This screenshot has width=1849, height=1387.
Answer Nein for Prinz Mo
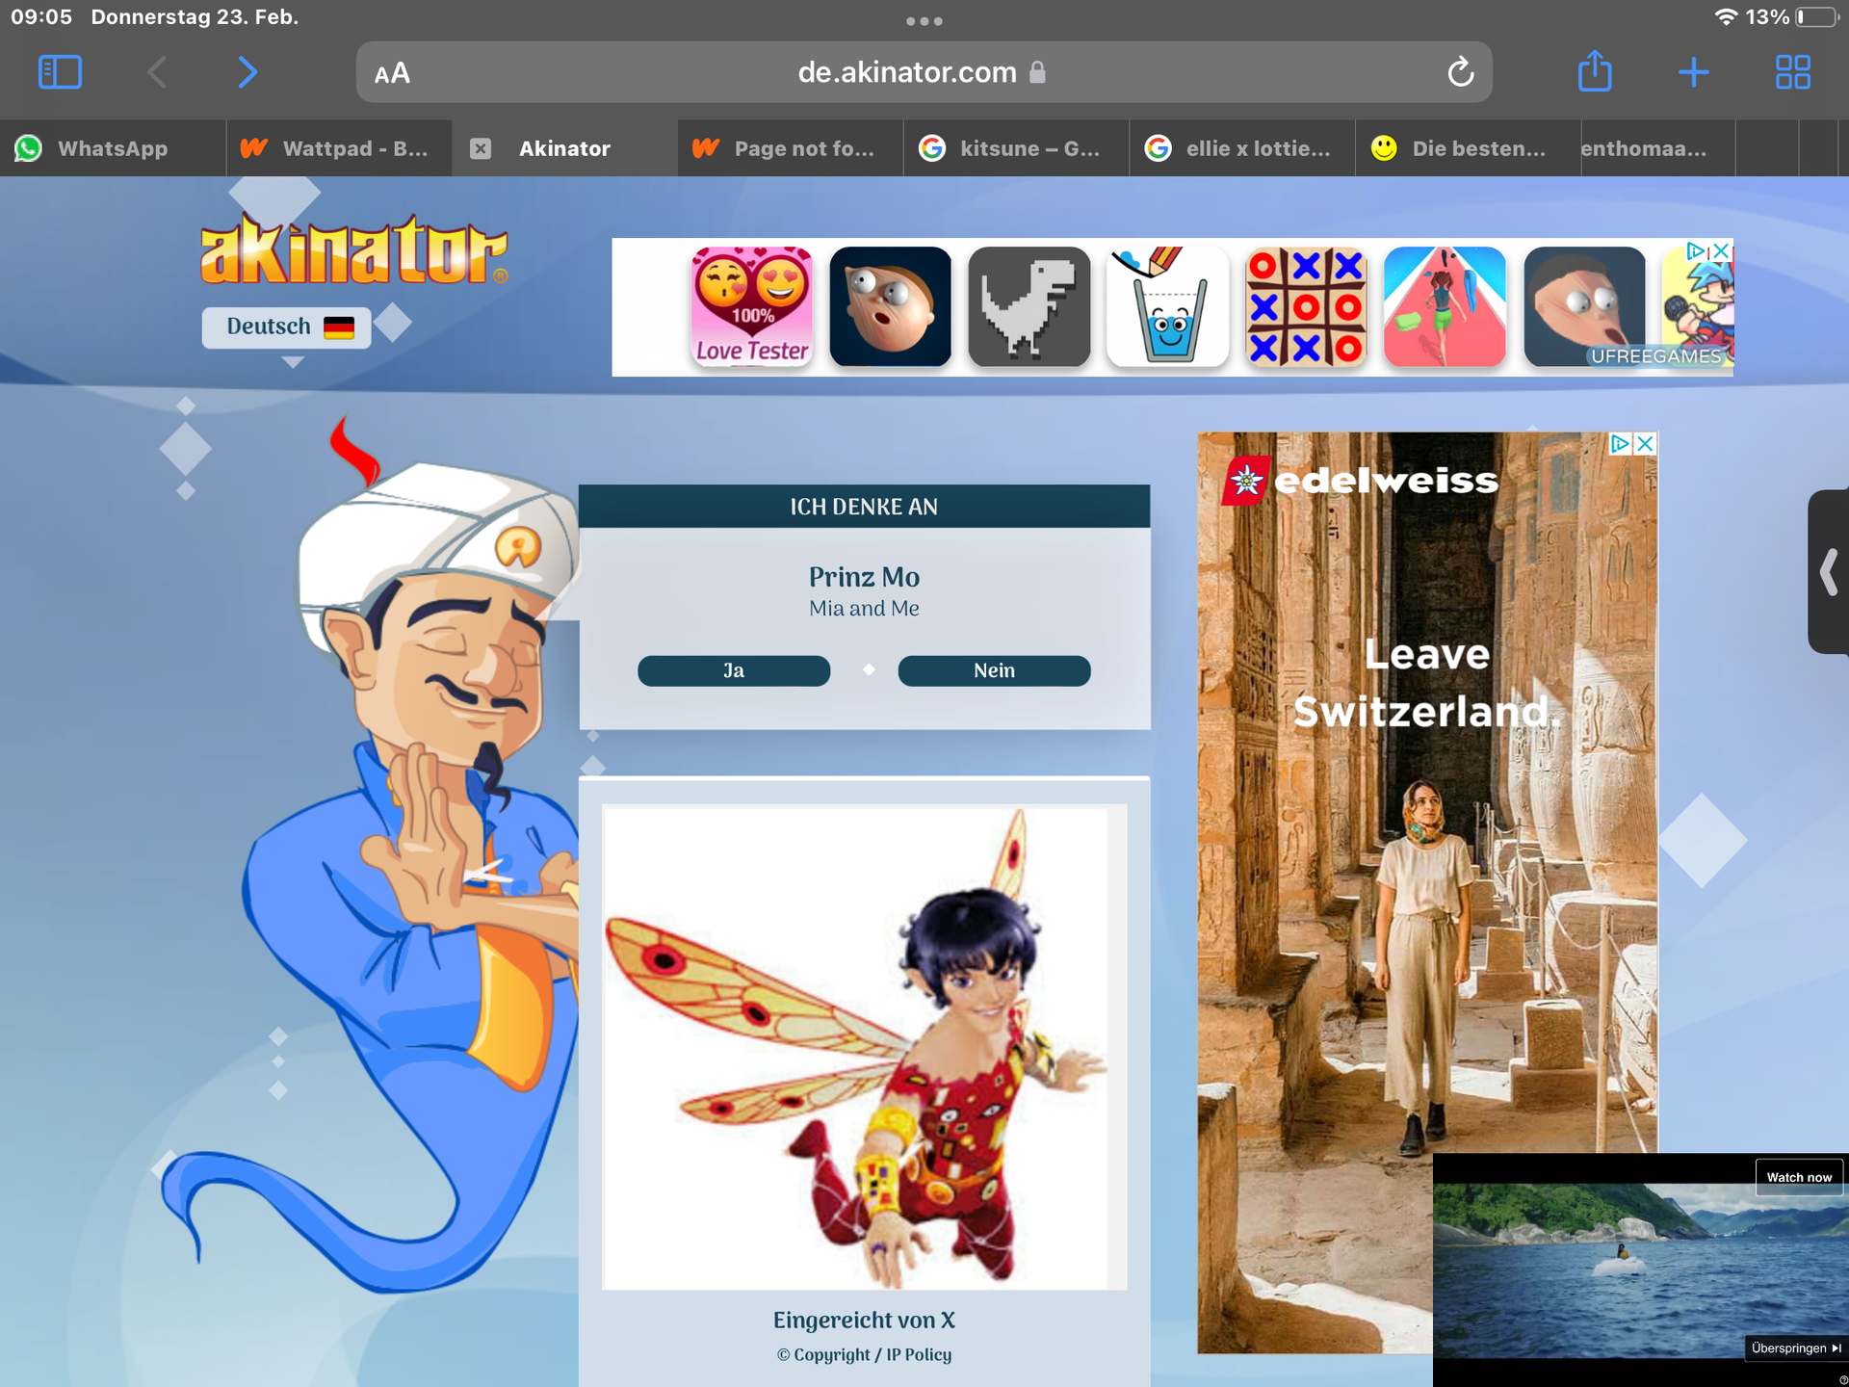coord(994,670)
